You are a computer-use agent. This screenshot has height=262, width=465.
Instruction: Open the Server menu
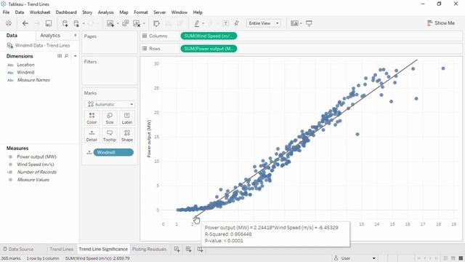(160, 12)
